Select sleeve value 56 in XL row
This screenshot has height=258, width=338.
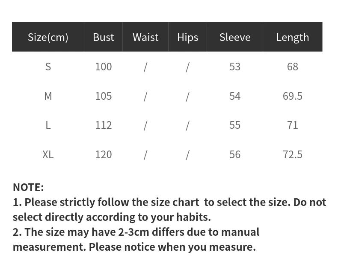click(235, 155)
